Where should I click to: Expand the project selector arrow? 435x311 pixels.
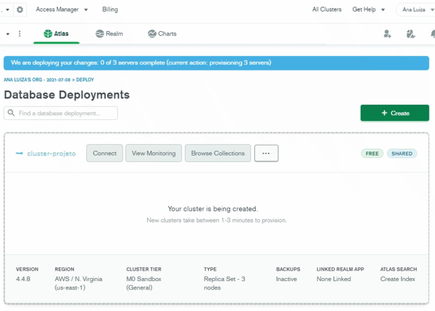(x=8, y=34)
